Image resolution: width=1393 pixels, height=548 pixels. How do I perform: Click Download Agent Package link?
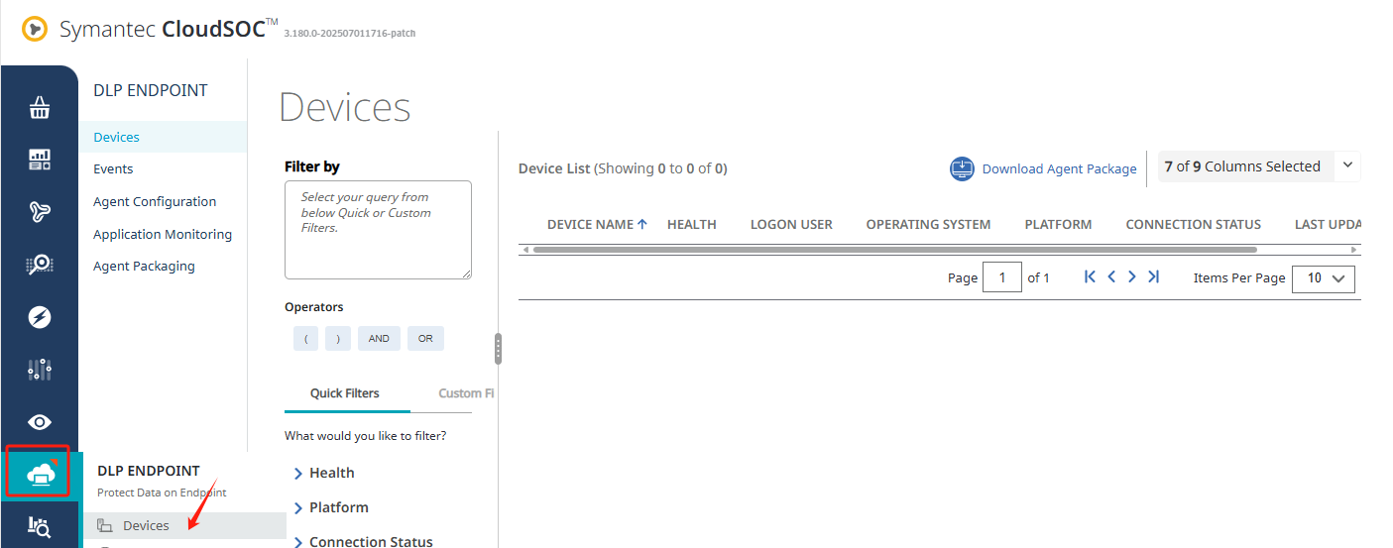1059,168
